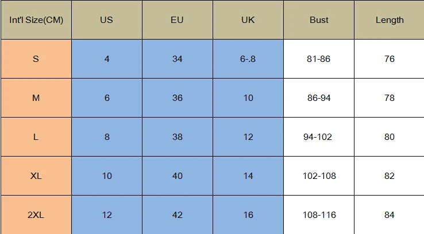Image resolution: width=424 pixels, height=234 pixels.
Task: Click the L size row label
Action: [36, 137]
